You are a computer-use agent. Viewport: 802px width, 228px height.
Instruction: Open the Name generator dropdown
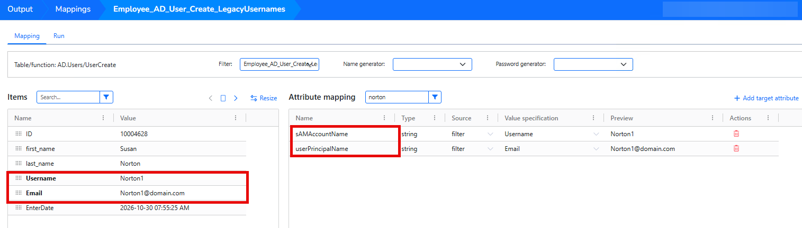tap(432, 64)
